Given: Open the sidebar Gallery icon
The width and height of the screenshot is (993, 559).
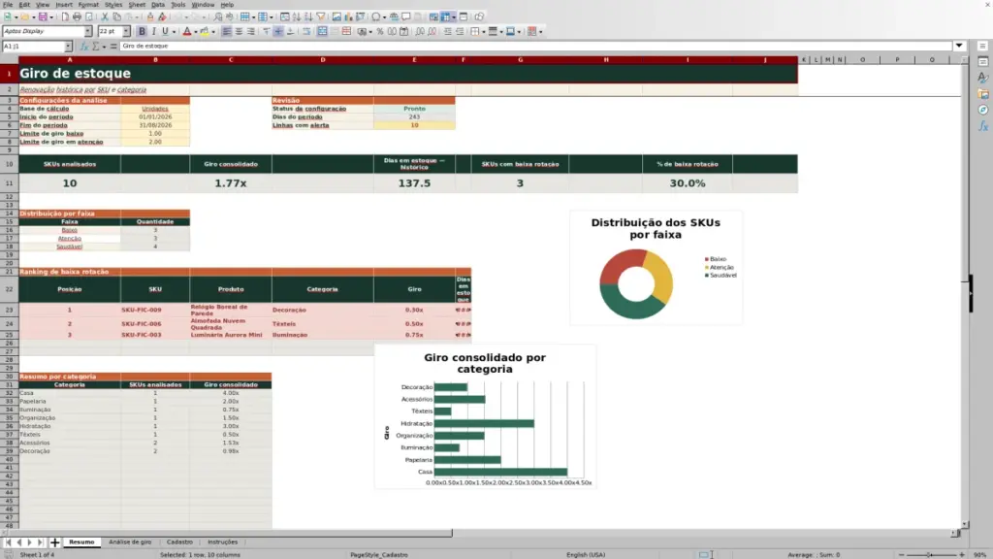Looking at the screenshot, I should tap(983, 94).
